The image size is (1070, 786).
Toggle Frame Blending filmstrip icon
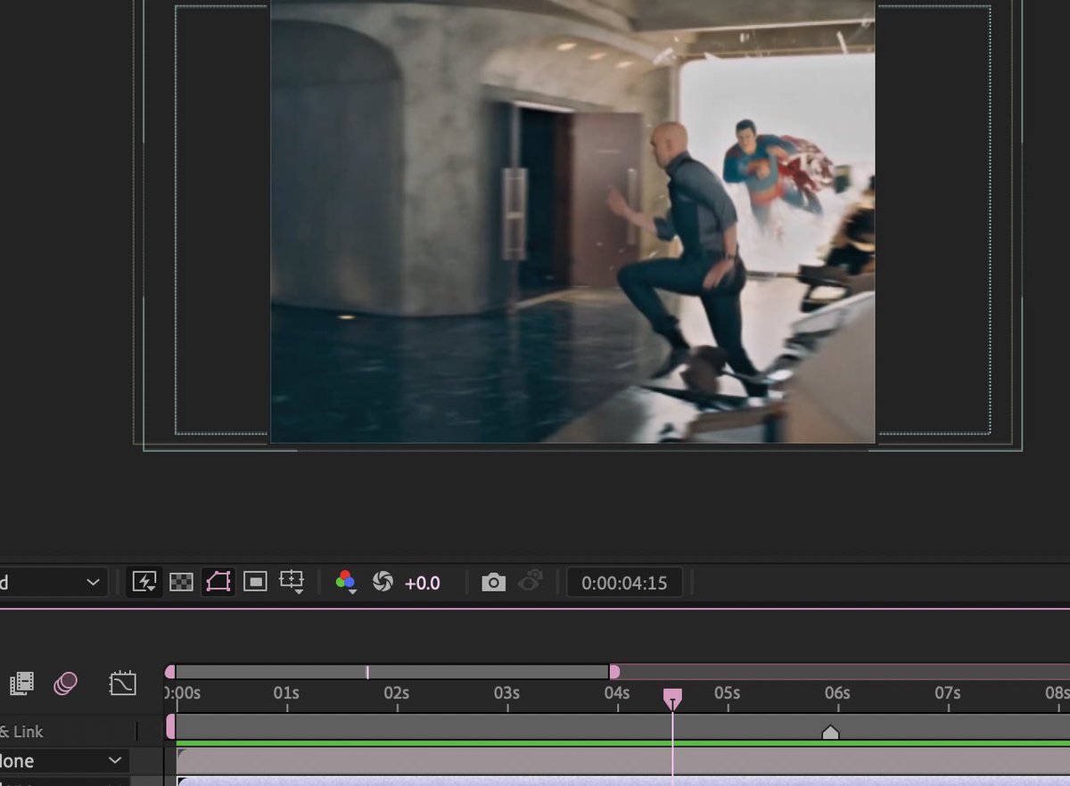(22, 684)
